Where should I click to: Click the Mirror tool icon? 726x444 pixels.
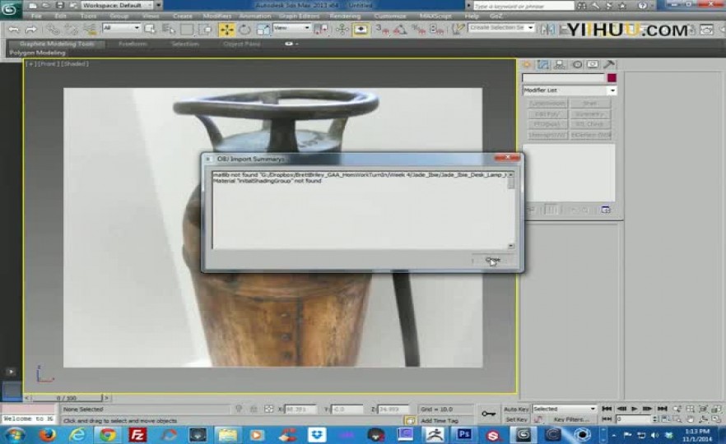[547, 30]
